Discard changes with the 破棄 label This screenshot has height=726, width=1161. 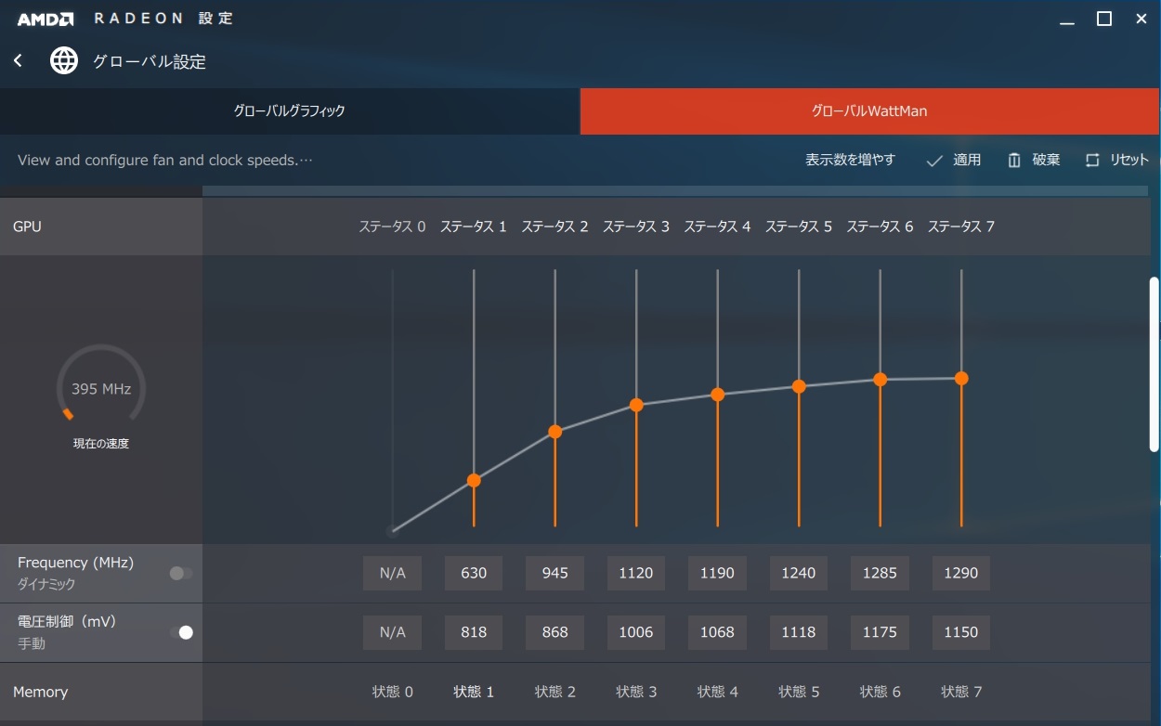[x=1046, y=160]
